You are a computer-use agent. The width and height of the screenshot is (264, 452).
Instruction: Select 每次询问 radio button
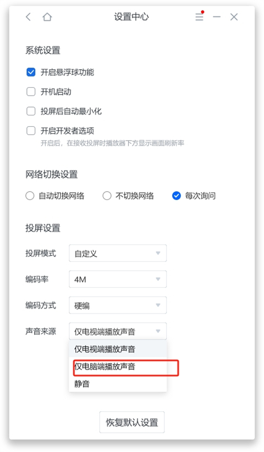tap(177, 196)
